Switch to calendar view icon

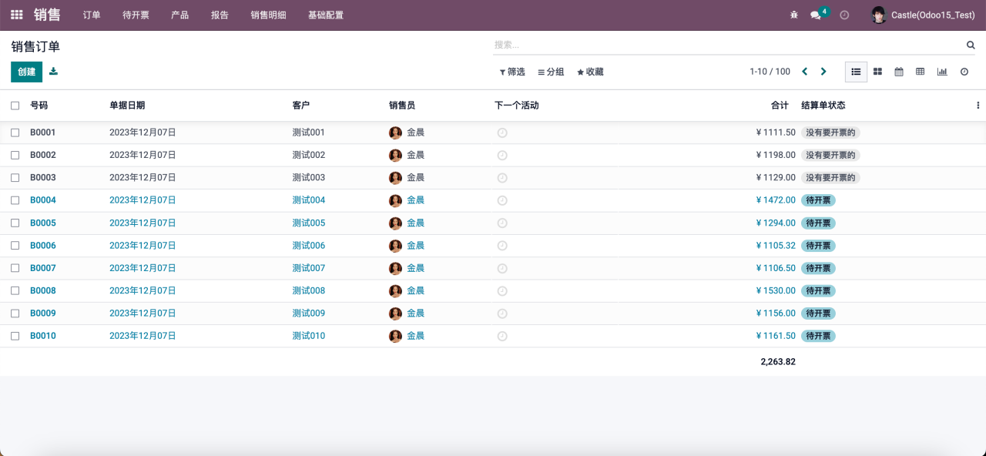(899, 72)
